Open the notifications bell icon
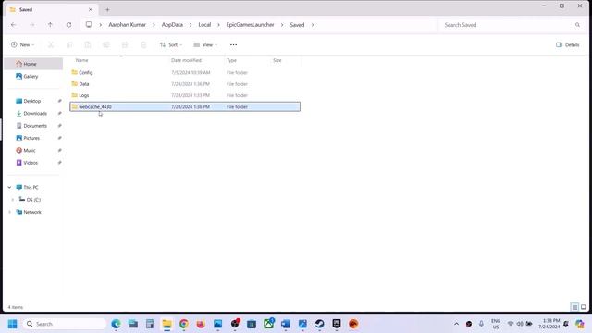 click(x=565, y=324)
